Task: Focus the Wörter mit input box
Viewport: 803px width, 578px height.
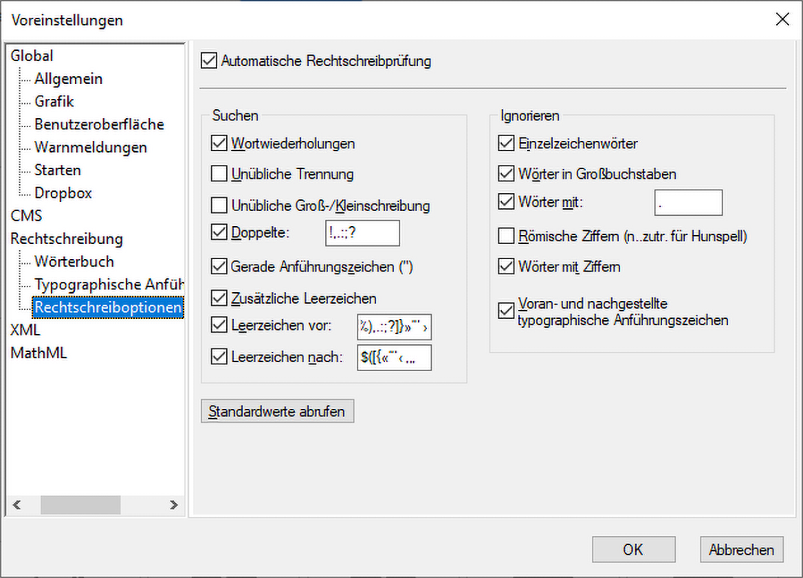Action: 687,203
